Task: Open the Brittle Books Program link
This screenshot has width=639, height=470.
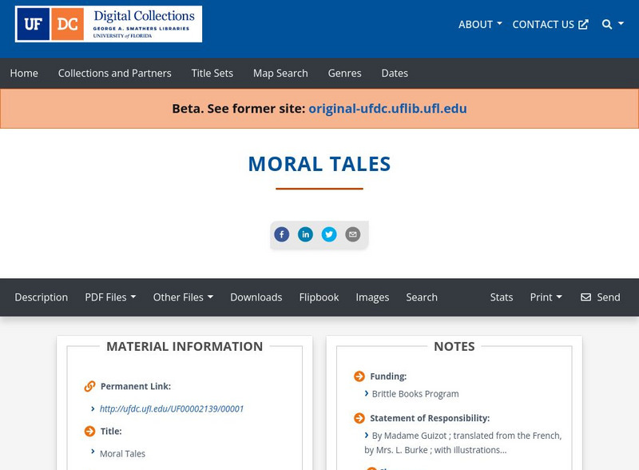Action: (415, 393)
